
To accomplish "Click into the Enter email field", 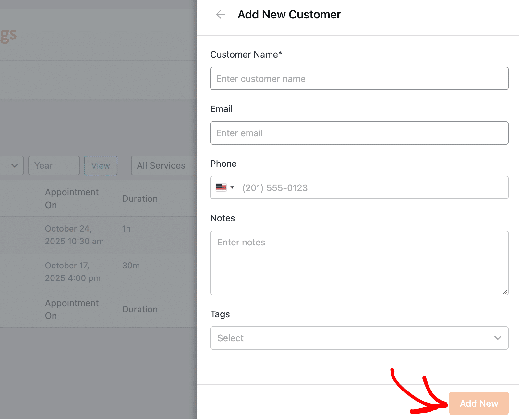I will click(359, 133).
